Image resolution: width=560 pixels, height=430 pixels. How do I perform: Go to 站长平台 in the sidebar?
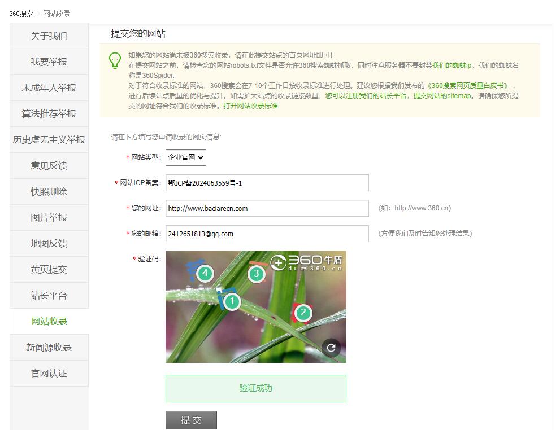(x=49, y=296)
